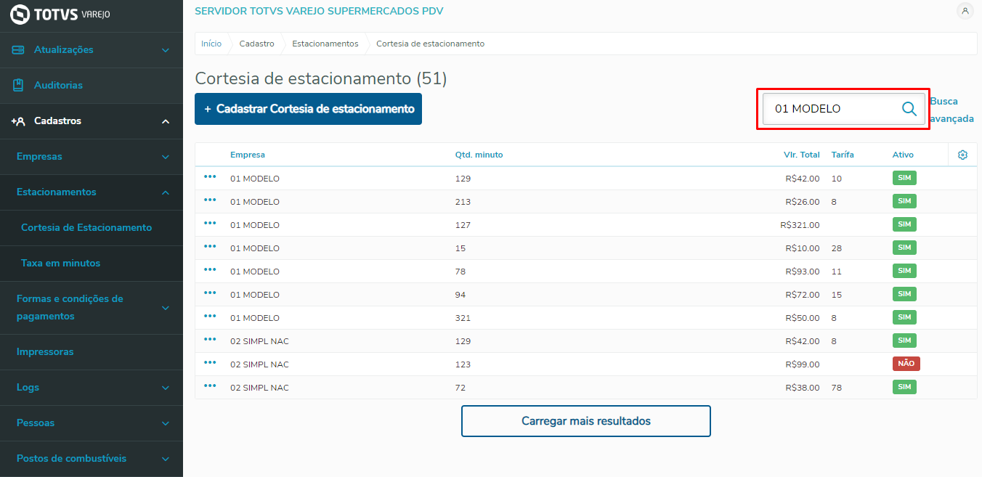Open actions dots for row with 72 minutes
982x477 pixels.
tap(210, 386)
